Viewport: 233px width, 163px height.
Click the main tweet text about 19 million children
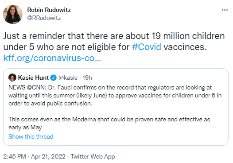coord(114,42)
